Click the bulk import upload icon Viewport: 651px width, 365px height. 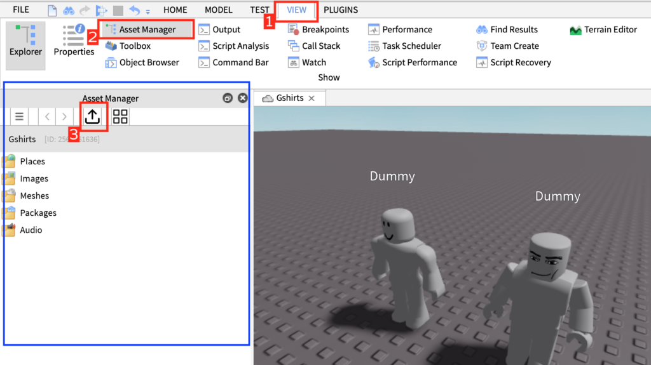[x=92, y=117]
